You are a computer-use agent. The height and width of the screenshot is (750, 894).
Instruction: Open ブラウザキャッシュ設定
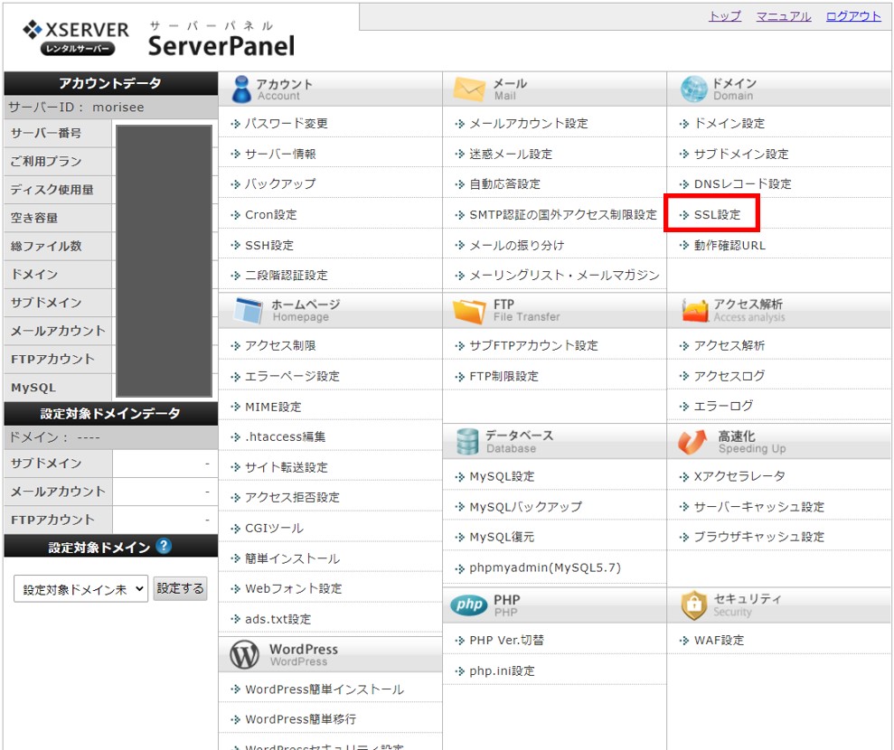point(759,537)
